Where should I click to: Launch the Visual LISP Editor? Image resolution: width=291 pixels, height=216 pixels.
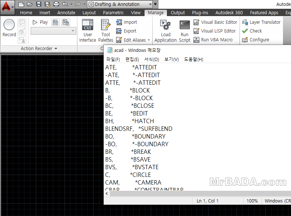pos(214,31)
